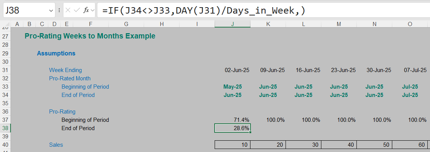This screenshot has height=152, width=430.
Task: Open the Name Box dropdown arrow
Action: click(52, 11)
